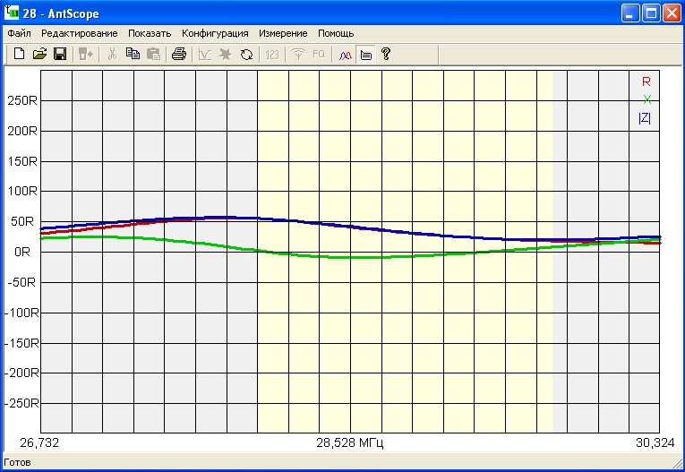Save using the floppy disk icon

tap(60, 55)
